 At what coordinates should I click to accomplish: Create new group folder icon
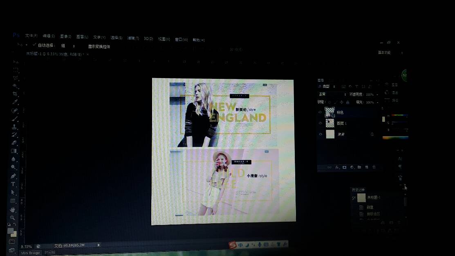[359, 167]
